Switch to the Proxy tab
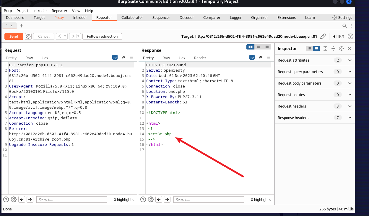 pyautogui.click(x=59, y=17)
